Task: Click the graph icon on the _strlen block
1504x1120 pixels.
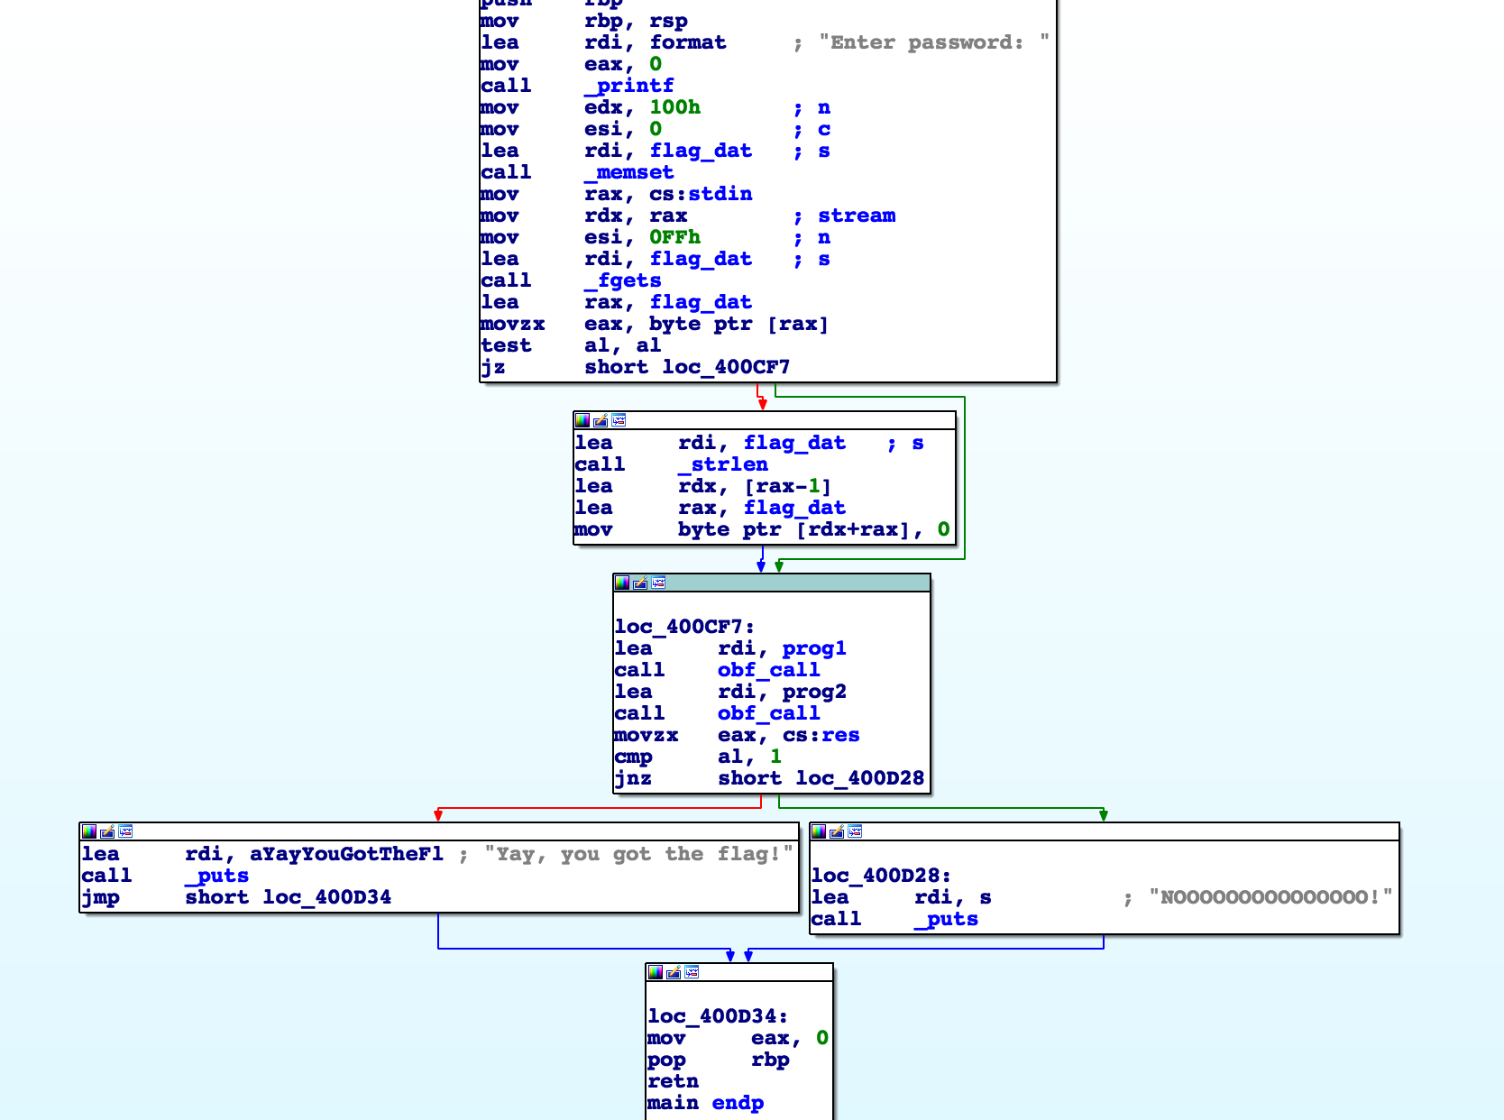Action: coord(619,420)
